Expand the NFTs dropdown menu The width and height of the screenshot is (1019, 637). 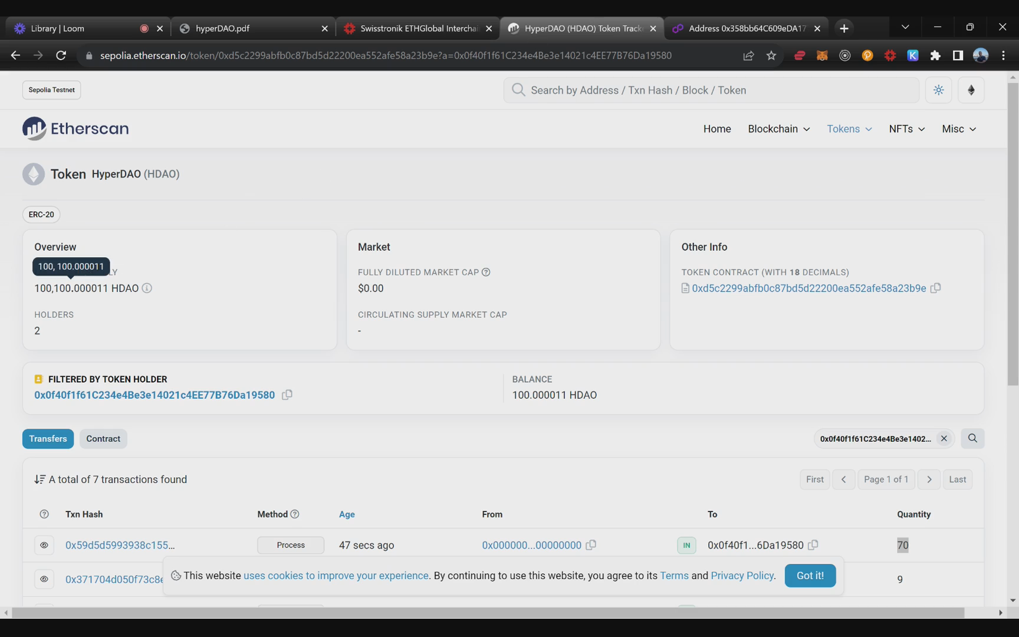pos(906,129)
